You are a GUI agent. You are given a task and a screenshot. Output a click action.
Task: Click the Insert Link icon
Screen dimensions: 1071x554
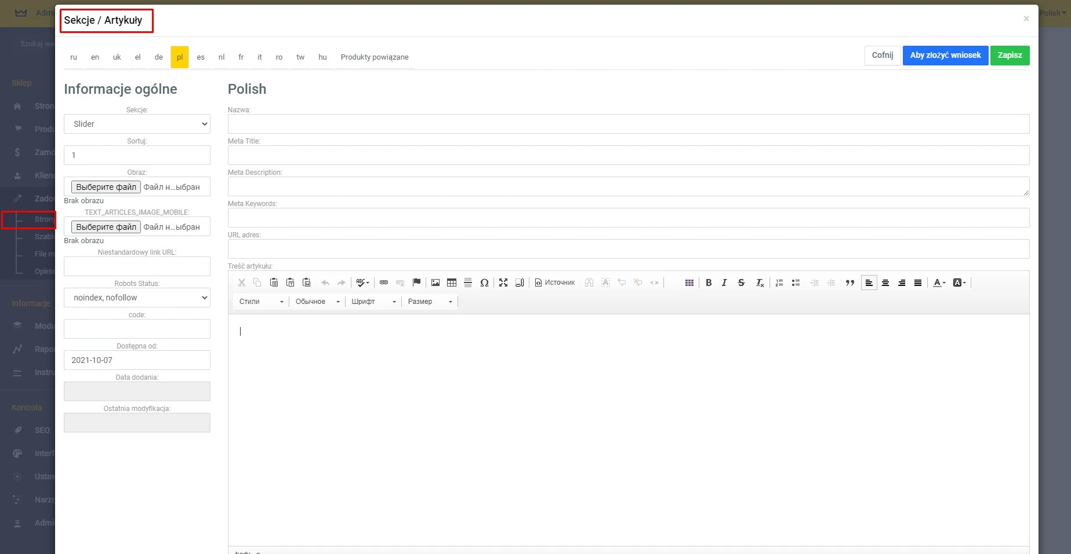(x=383, y=282)
